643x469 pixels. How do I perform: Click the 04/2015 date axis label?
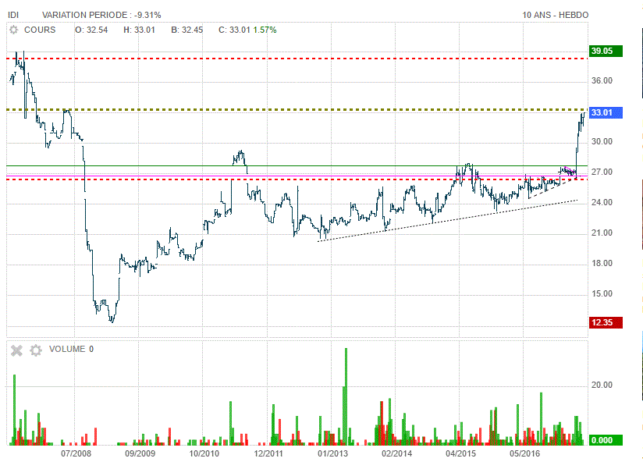point(461,453)
